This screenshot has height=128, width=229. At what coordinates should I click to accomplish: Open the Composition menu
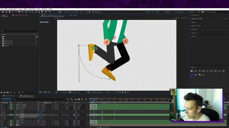click(x=13, y=9)
